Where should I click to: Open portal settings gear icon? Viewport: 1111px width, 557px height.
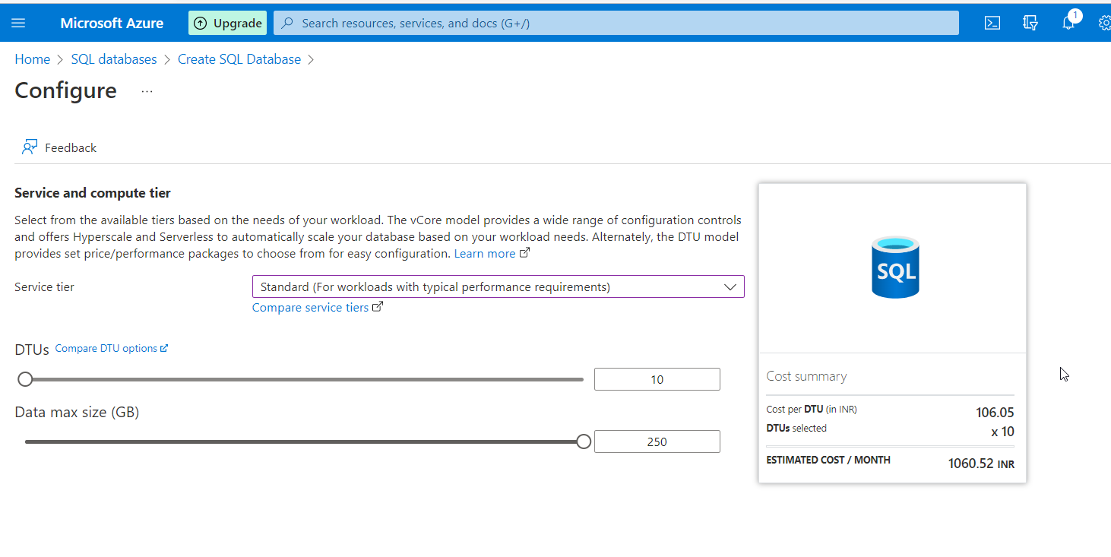click(1105, 23)
